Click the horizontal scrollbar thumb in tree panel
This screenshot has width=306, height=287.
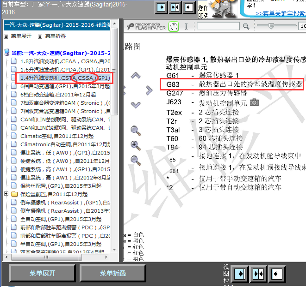[46, 257]
